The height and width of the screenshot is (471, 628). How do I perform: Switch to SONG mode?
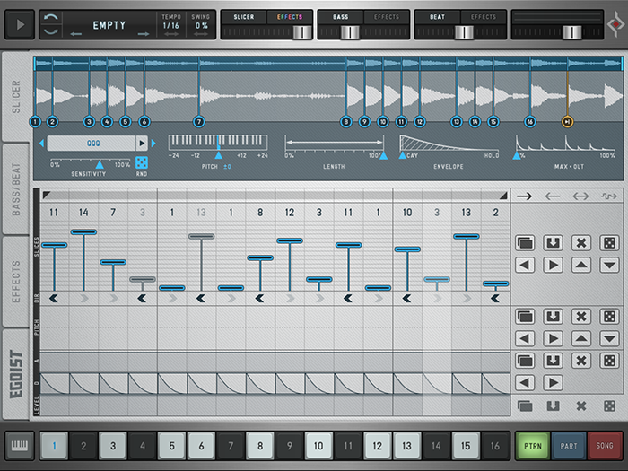(604, 445)
